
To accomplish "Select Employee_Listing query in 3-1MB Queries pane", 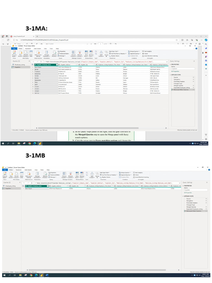I will 10,186.
